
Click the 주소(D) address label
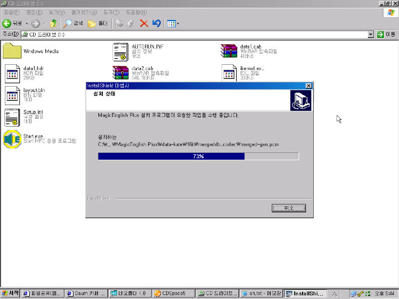click(10, 34)
